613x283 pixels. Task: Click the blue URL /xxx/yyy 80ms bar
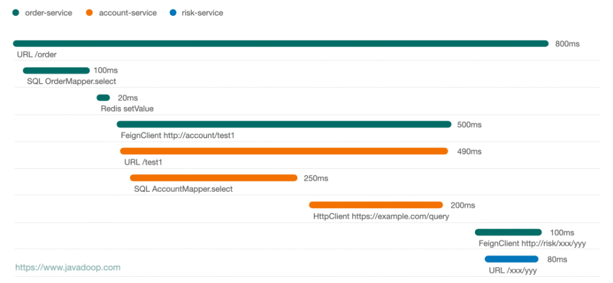[x=511, y=259]
